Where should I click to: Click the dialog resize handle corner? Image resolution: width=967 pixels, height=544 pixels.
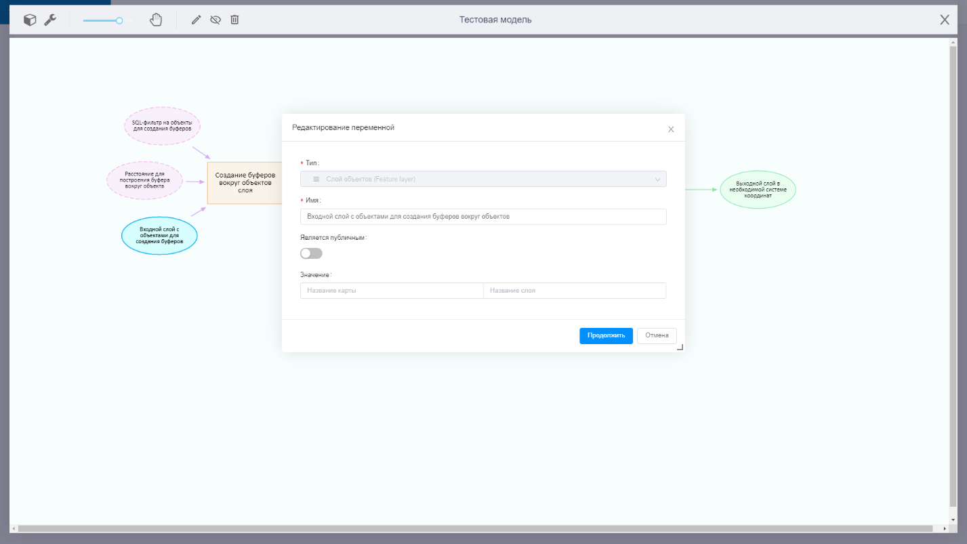coord(680,347)
